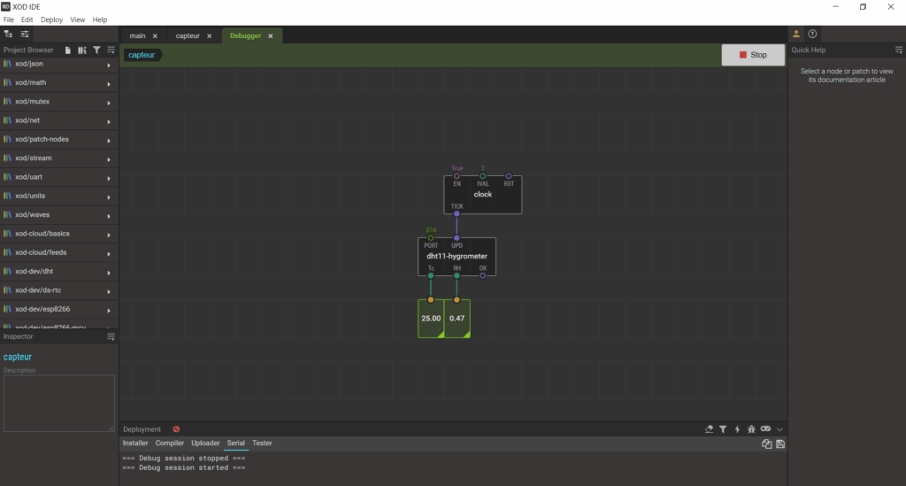
Task: Open the Edit menu
Action: 27,19
